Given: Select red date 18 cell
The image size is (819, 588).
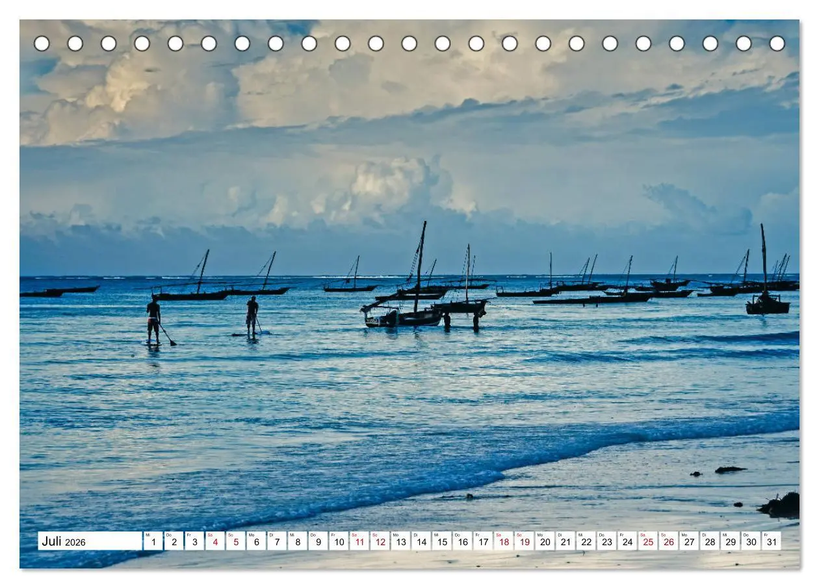Looking at the screenshot, I should point(504,541).
